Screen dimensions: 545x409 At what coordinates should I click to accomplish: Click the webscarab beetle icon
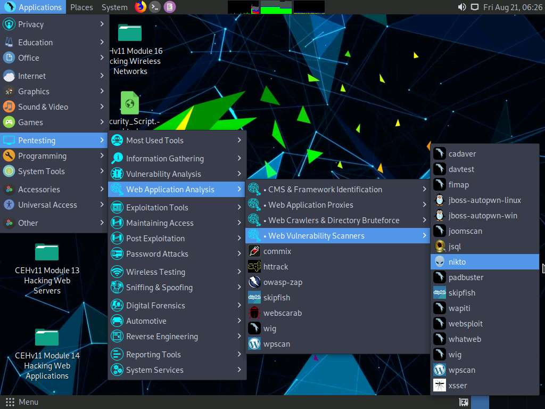[254, 313]
